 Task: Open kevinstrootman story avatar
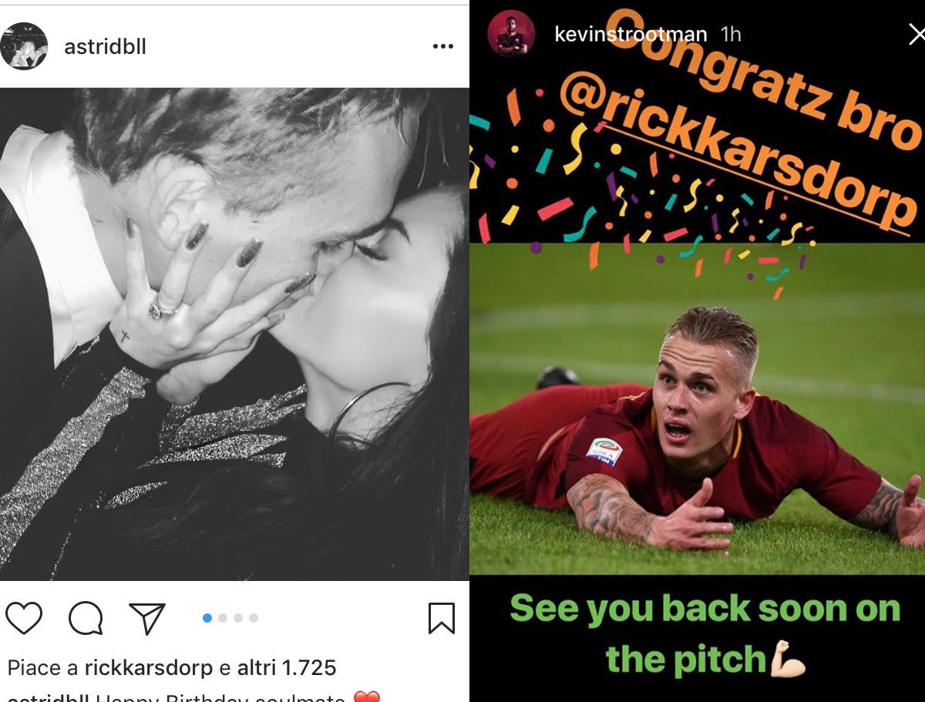click(x=511, y=34)
